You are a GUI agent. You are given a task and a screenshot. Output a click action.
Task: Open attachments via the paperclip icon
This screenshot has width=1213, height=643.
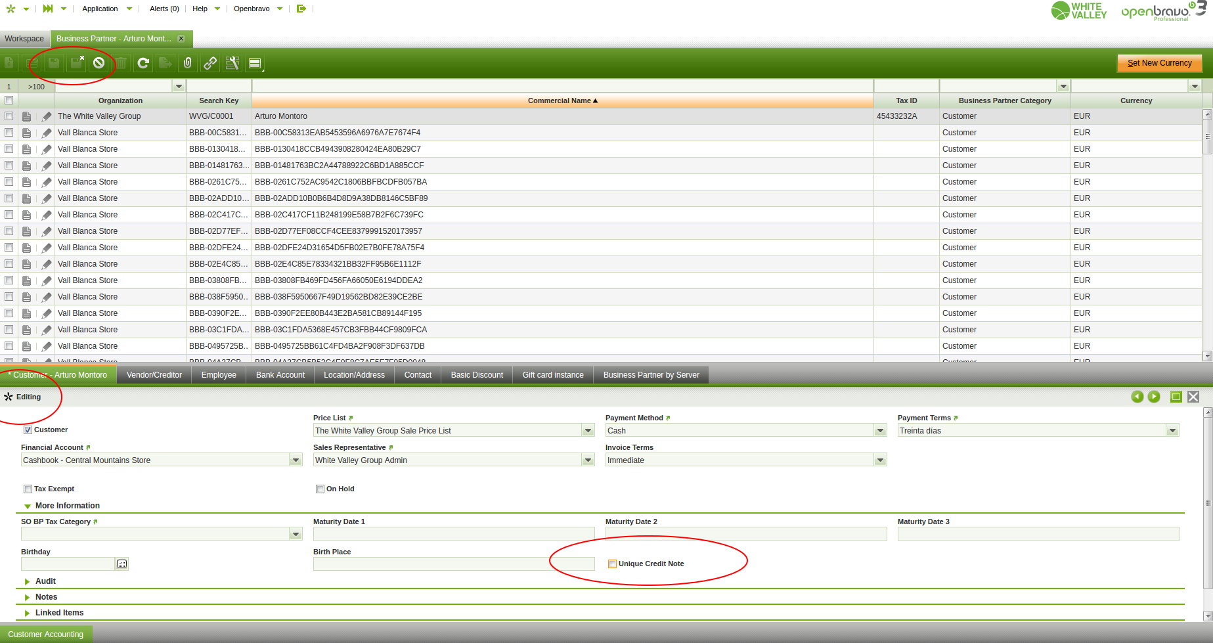[188, 63]
